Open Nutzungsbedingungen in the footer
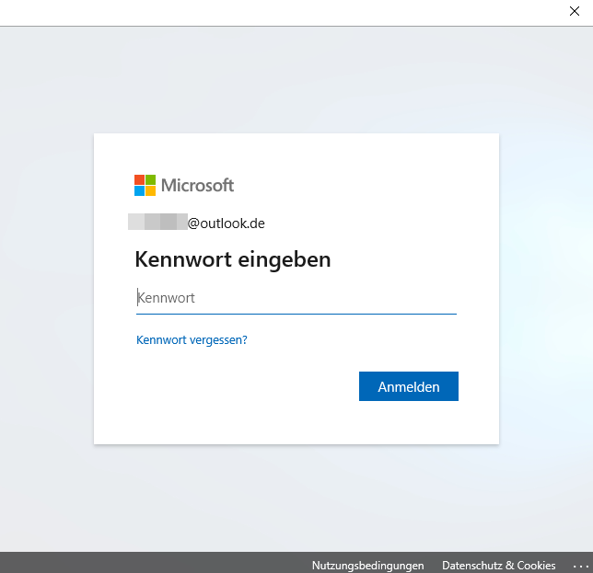 pyautogui.click(x=367, y=566)
